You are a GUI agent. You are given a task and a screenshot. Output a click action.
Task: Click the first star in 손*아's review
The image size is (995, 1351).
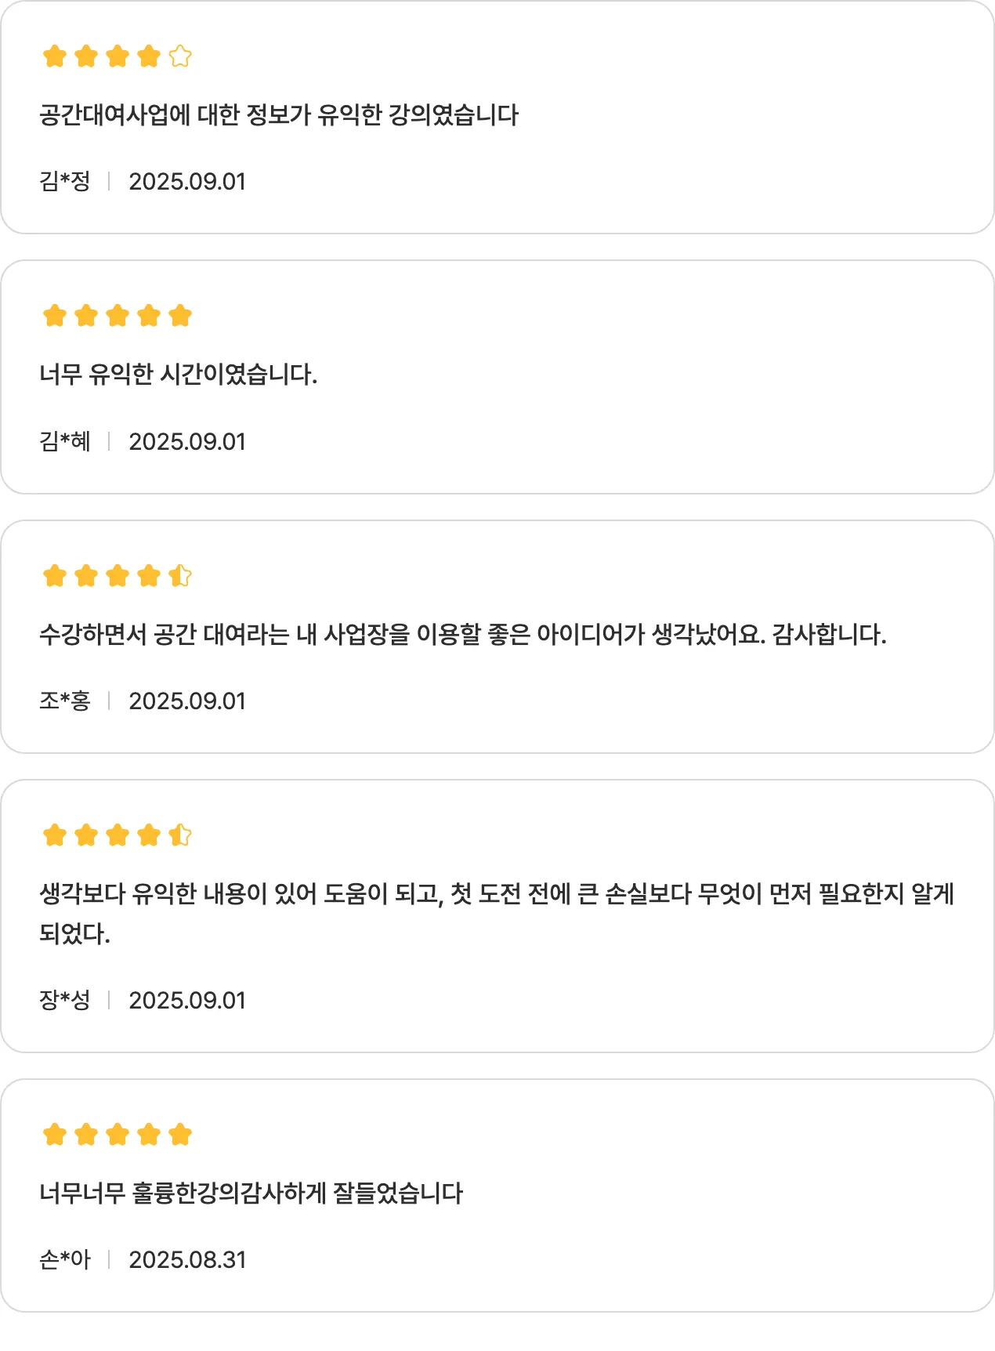(x=55, y=1135)
